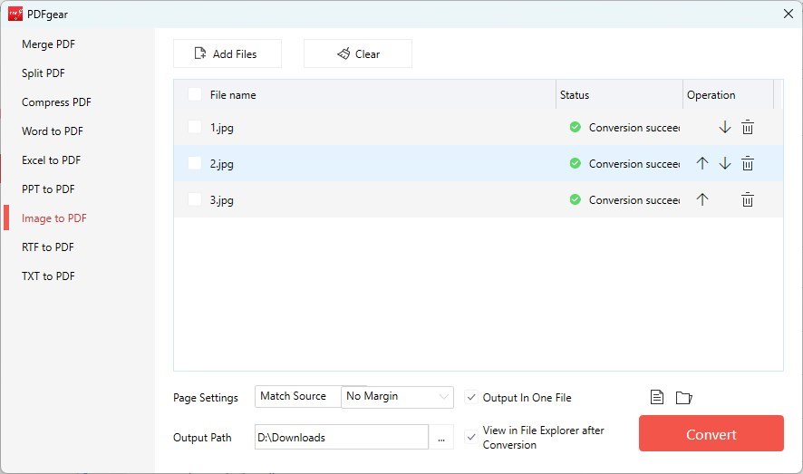Uncheck Output In One File
The image size is (803, 474).
(x=471, y=397)
